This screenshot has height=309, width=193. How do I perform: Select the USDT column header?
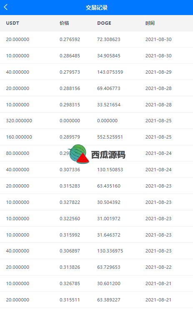[13, 23]
